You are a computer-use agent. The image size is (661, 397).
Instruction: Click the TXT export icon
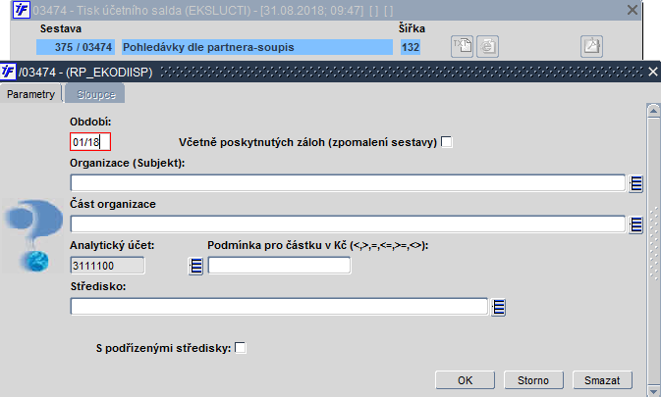(462, 46)
